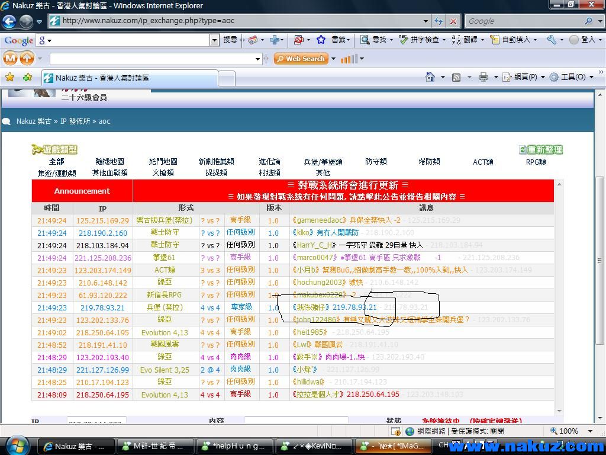This screenshot has height=455, width=606.
Task: Click the browser Back arrow button
Action: pyautogui.click(x=9, y=21)
